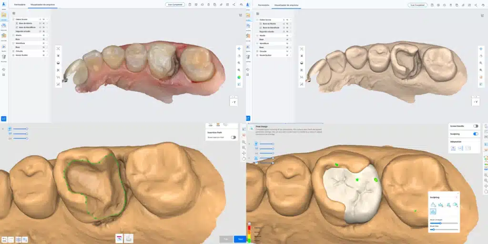Click recycle bin icon in color scan sidebar
The image size is (488, 244).
click(4, 57)
